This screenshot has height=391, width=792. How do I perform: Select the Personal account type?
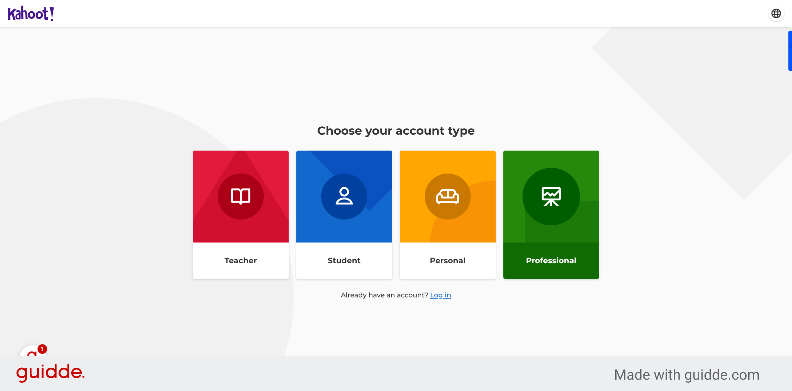coord(447,214)
